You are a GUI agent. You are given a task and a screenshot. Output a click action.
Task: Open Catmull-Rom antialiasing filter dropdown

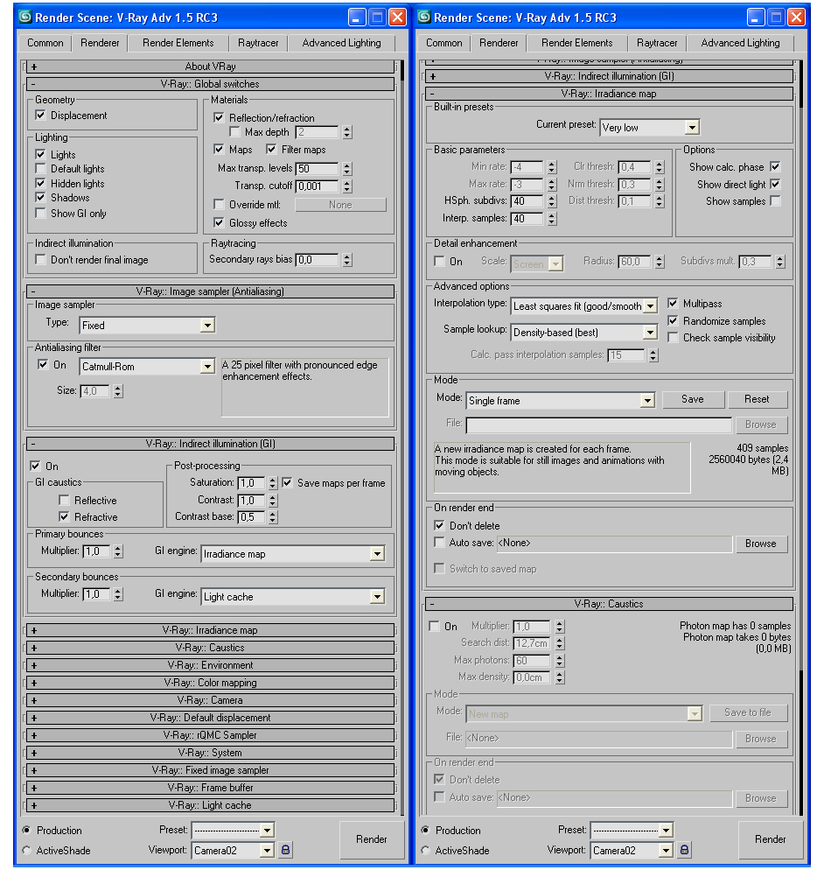[x=147, y=366]
